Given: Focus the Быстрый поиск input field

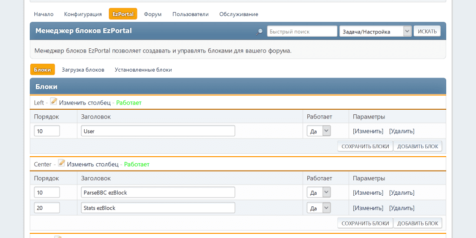Looking at the screenshot, I should click(302, 31).
